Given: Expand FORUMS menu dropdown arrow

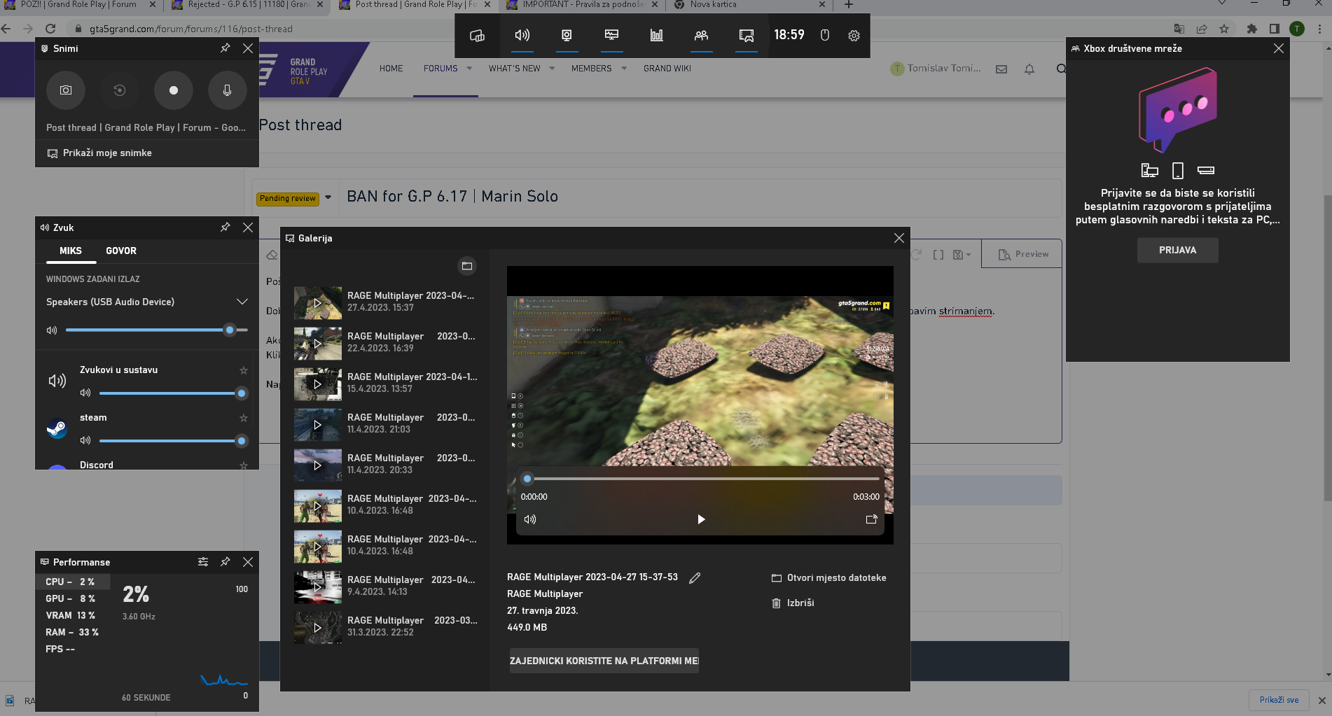Looking at the screenshot, I should click(469, 69).
